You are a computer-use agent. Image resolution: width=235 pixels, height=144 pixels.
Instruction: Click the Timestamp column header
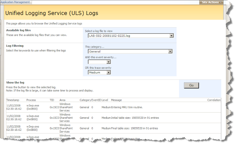12,100
